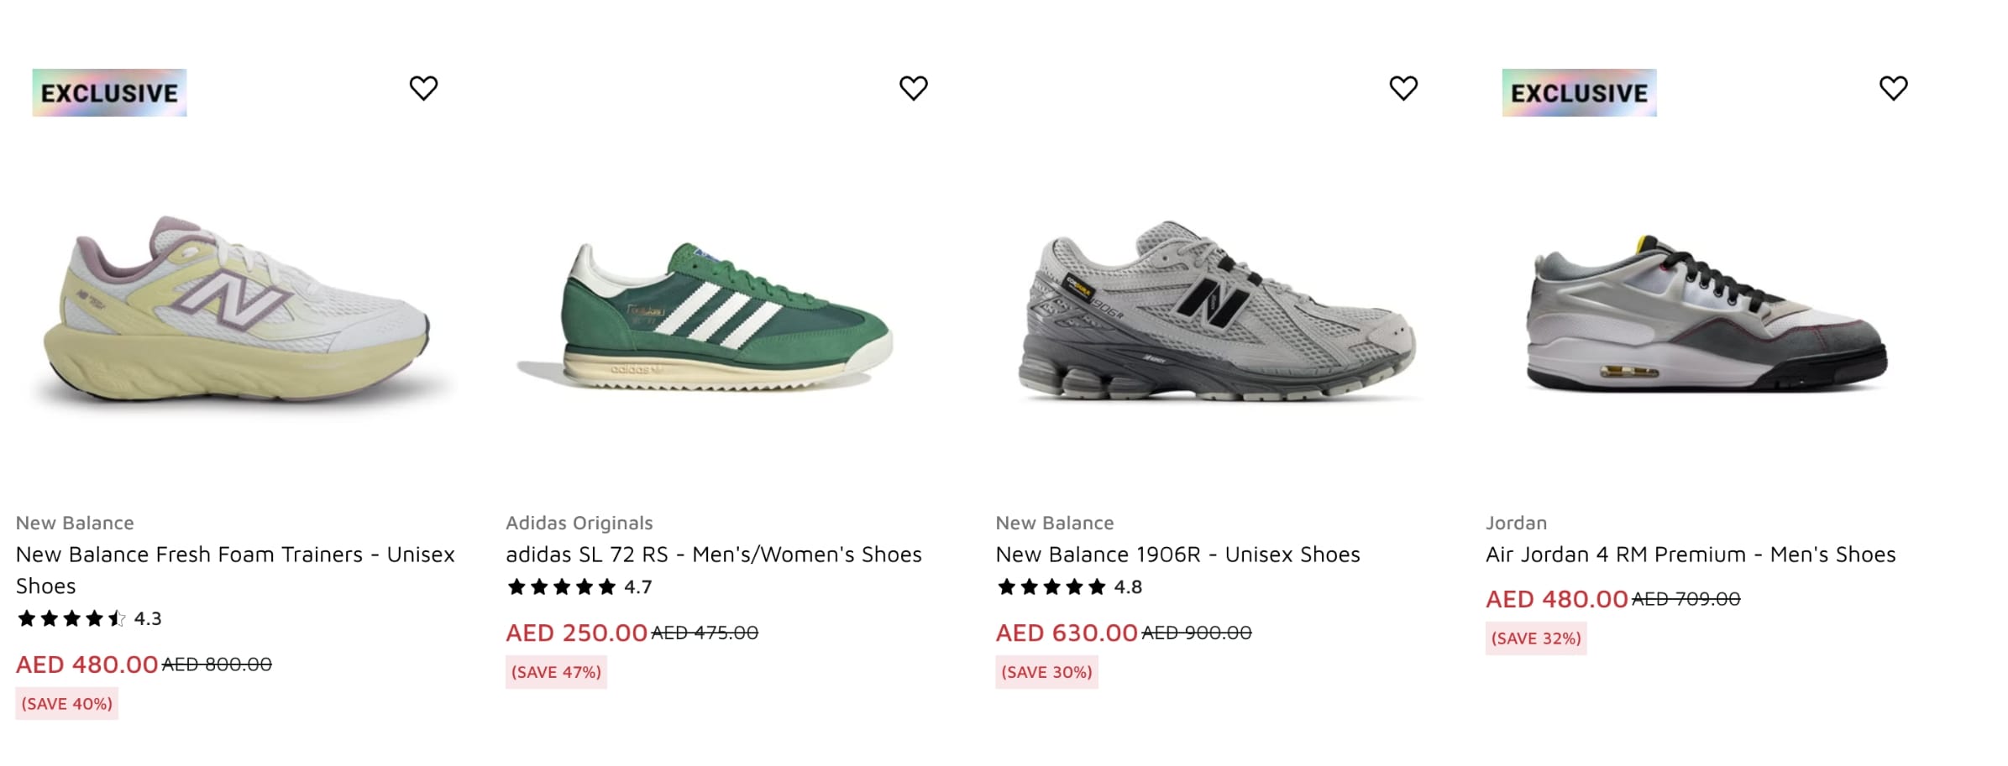Screen dimensions: 2008x766
Task: Open New Balance Fresh Foam Trainers title link
Action: point(235,555)
